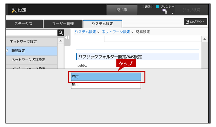Click the printer network status icon
The height and width of the screenshot is (127, 216).
165,11
